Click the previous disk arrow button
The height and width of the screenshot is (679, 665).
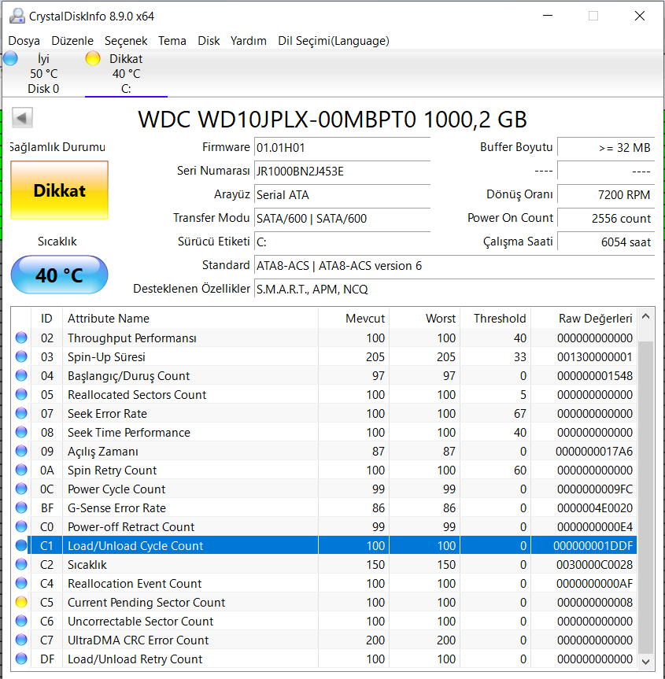pyautogui.click(x=22, y=118)
